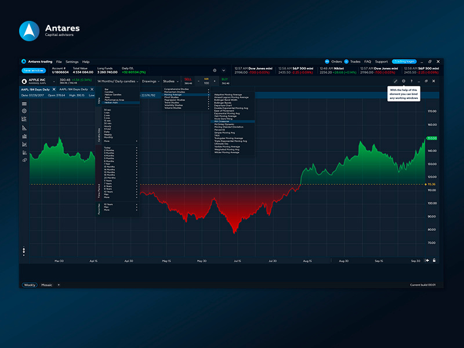The image size is (464, 348).
Task: Close the first AAPL 184 Days tab
Action: coord(54,89)
